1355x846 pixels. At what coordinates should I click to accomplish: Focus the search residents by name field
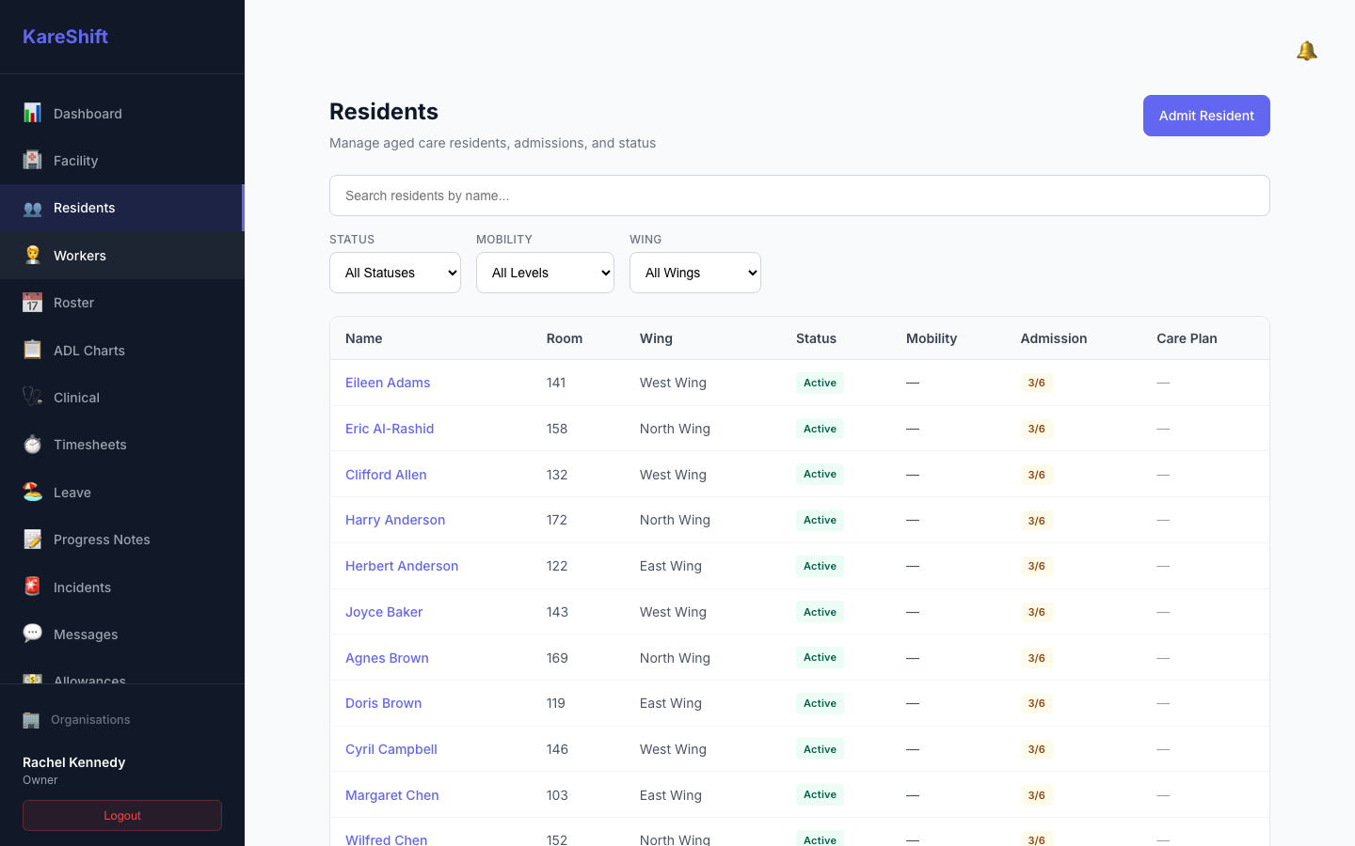coord(800,196)
